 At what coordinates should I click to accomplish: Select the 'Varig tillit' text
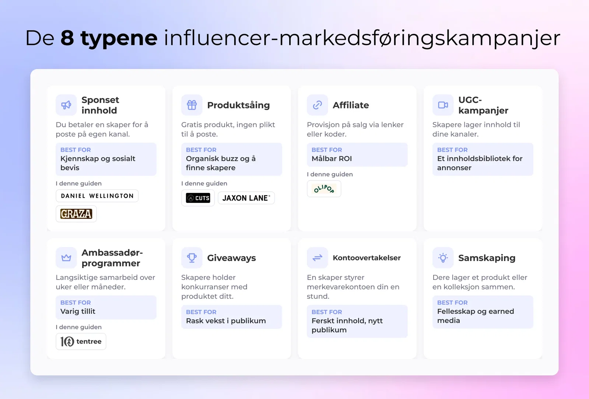pos(78,311)
